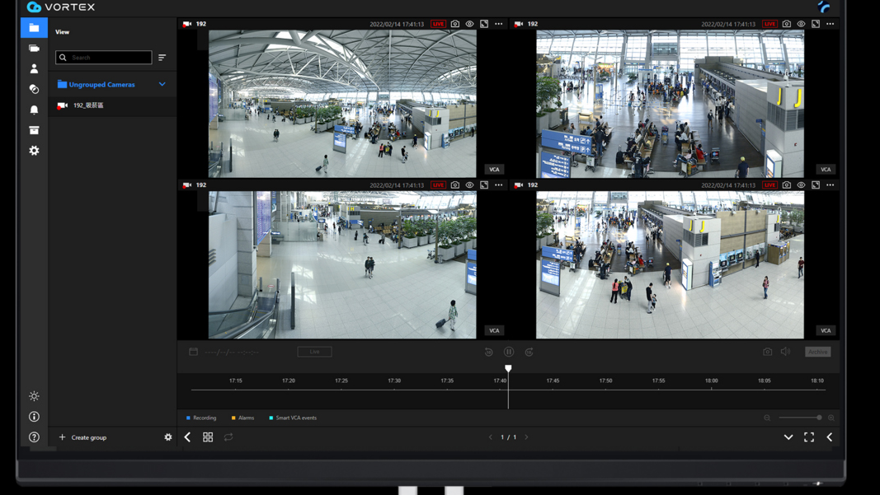The height and width of the screenshot is (495, 880).
Task: Toggle brightness theme icon in sidebar
Action: pos(34,396)
